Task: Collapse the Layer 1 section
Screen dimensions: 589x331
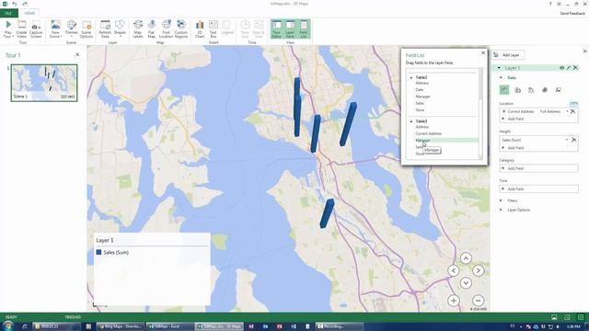Action: 499,68
